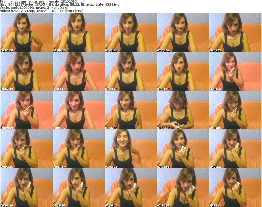Image resolution: width=262 pixels, height=207 pixels.
Task: Click the Size and duration info line
Action: click(59, 5)
